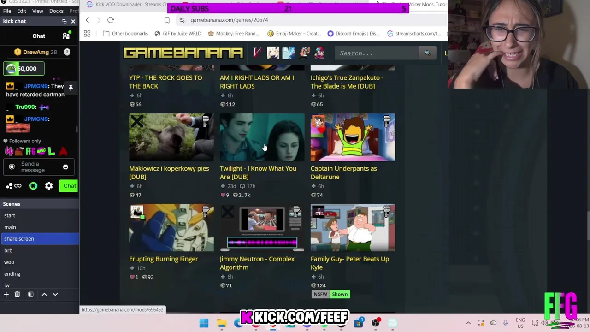Remove selected scene with trash icon
Viewport: 590px width, 332px height.
click(17, 294)
